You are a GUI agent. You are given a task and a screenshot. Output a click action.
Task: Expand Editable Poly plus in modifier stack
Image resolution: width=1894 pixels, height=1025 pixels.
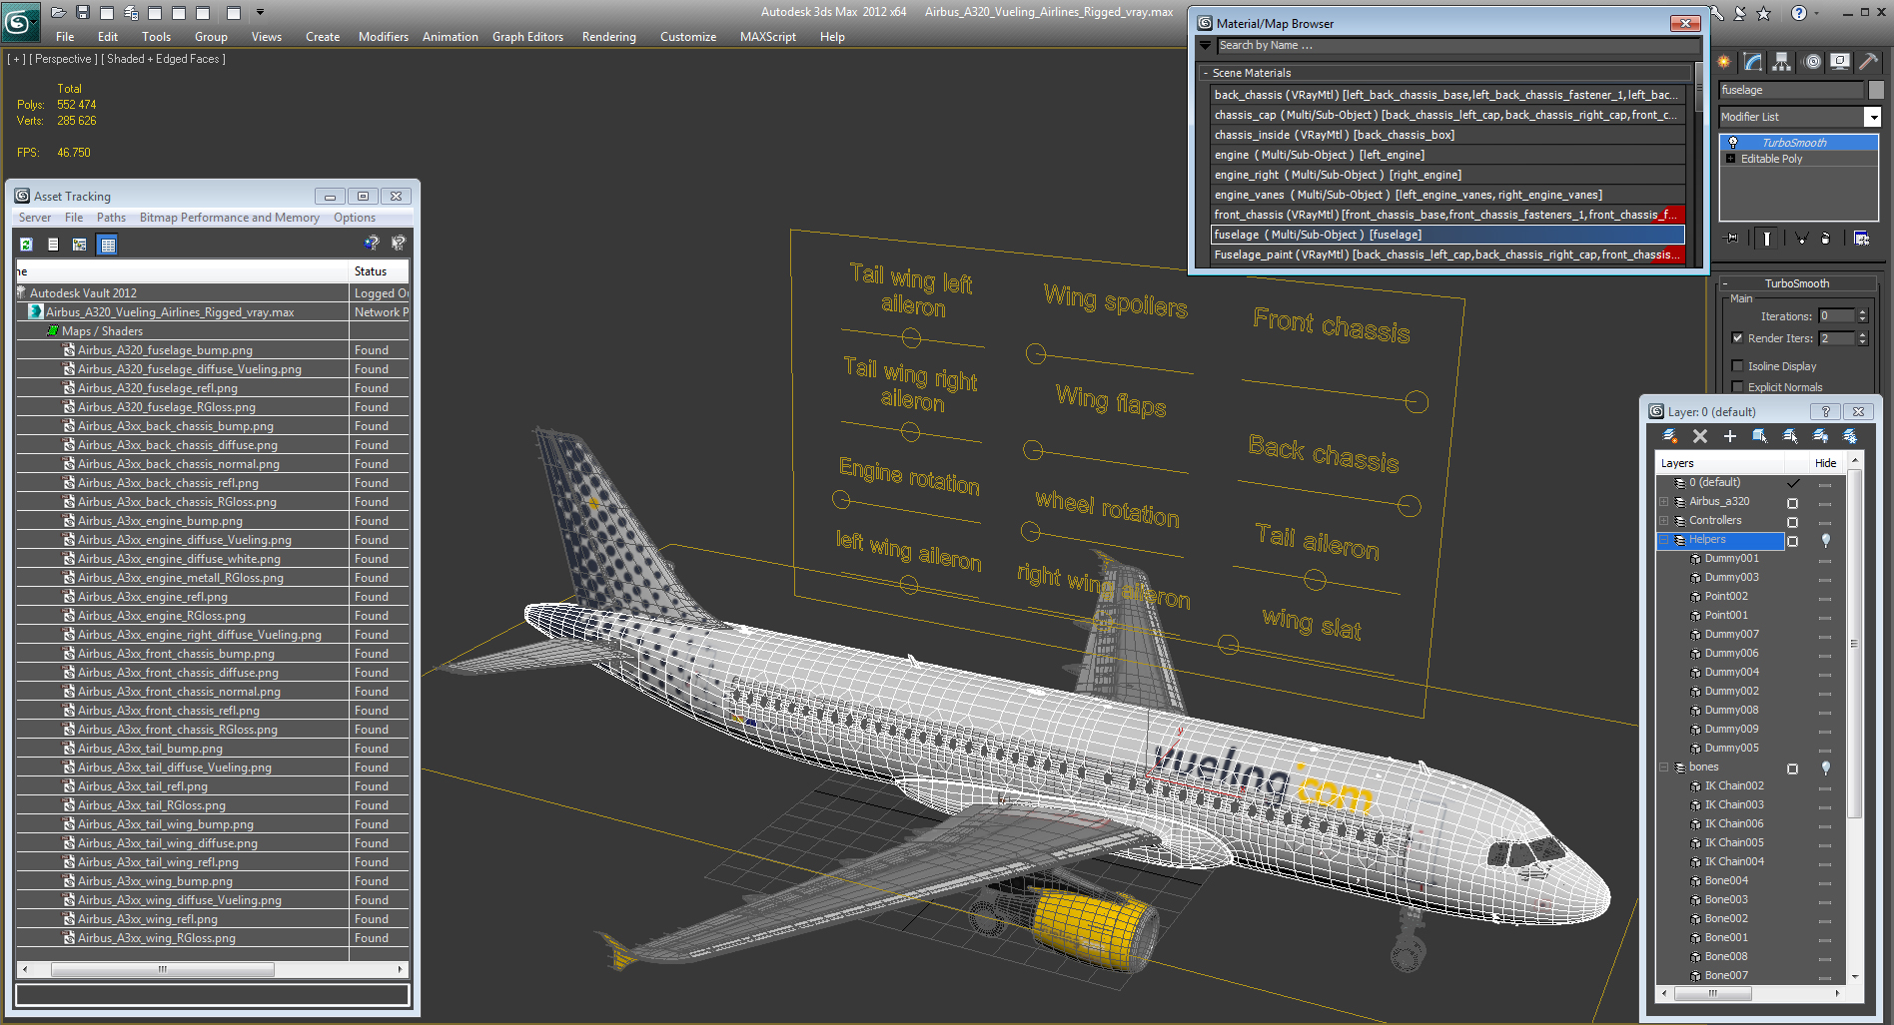[x=1730, y=159]
